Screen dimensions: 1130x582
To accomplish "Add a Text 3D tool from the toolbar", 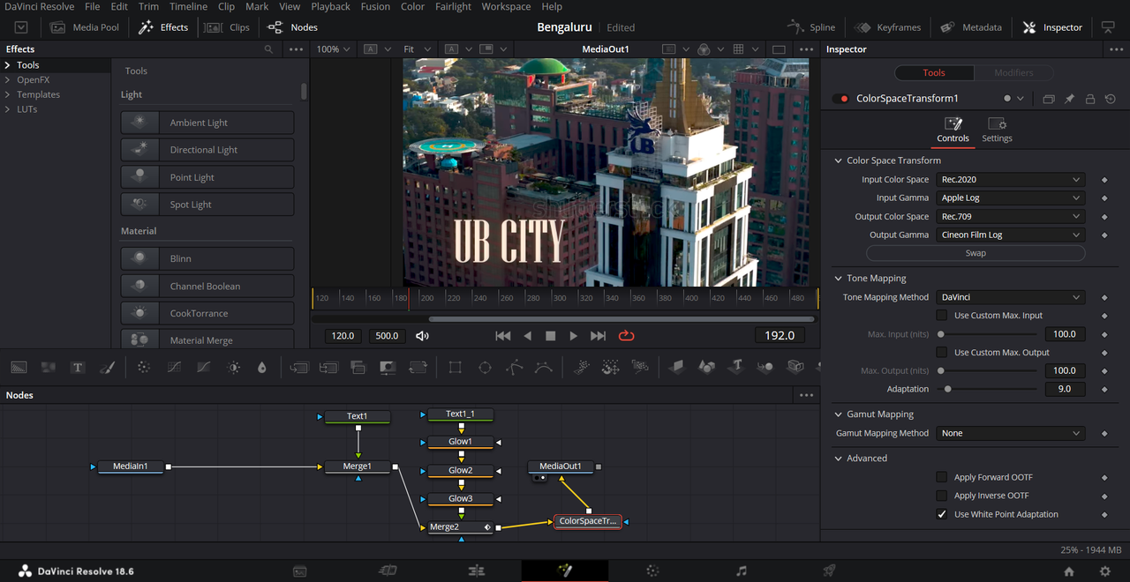I will 736,368.
